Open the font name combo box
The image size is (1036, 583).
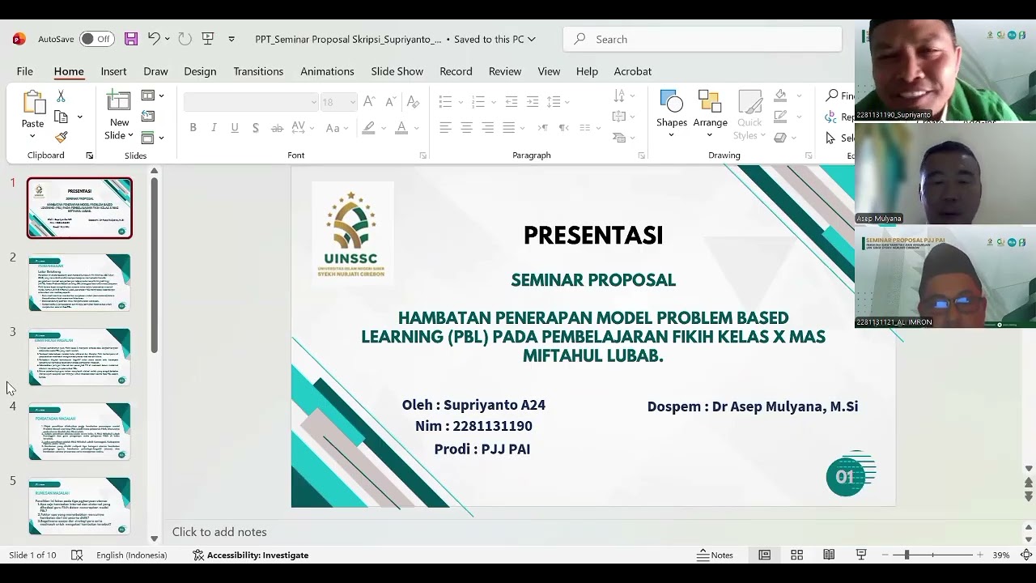point(251,102)
